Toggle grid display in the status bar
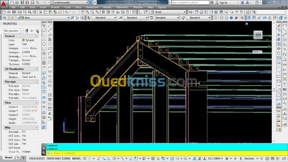Viewport: 288px width, 162px height. (x=85, y=158)
